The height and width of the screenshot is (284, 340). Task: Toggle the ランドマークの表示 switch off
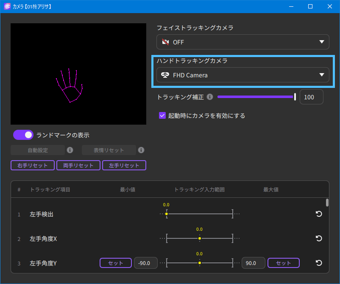click(x=23, y=135)
